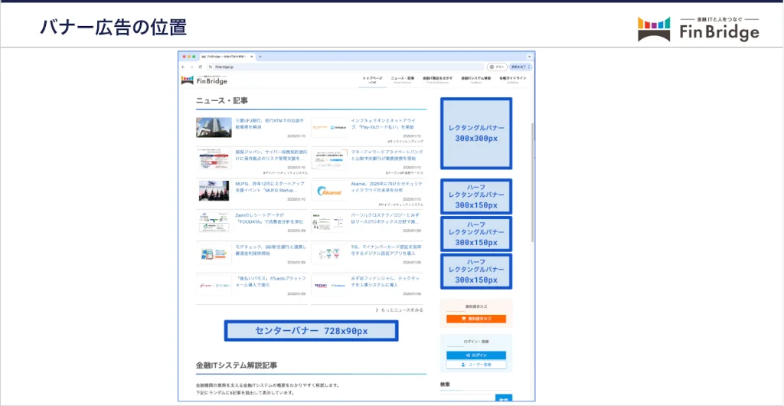The height and width of the screenshot is (406, 784).
Task: Click the browser back arrow
Action: click(x=182, y=67)
